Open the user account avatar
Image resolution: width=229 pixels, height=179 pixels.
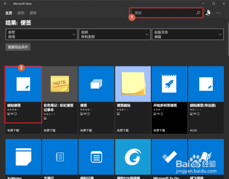coord(207,13)
